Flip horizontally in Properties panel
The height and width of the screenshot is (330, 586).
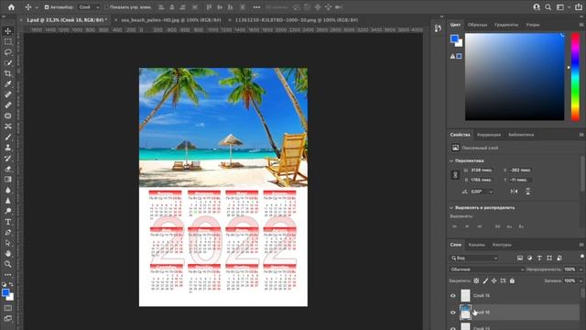coord(515,192)
